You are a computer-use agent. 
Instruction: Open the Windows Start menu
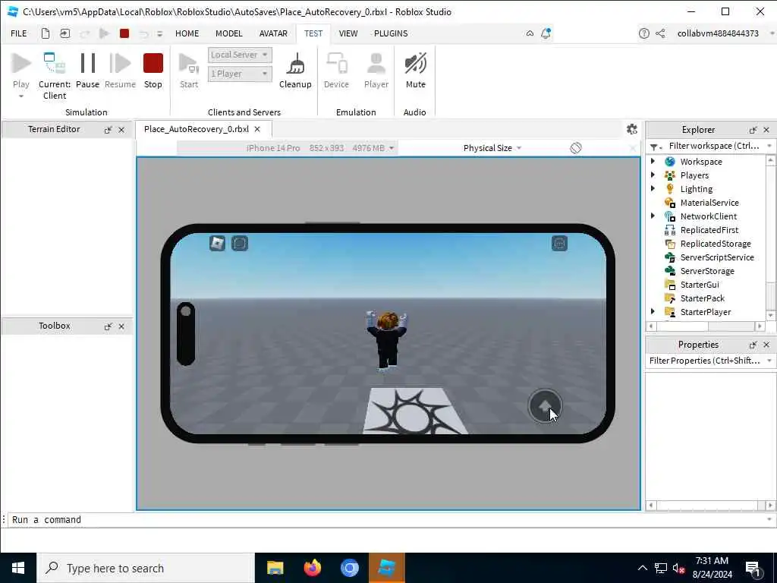[x=18, y=568]
